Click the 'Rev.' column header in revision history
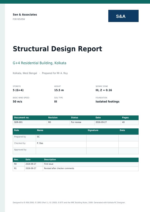 pyautogui.click(x=19, y=160)
